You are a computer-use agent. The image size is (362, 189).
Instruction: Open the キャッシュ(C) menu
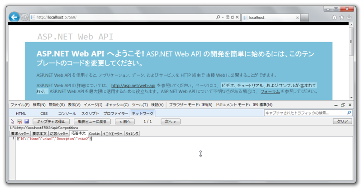pos(117,105)
